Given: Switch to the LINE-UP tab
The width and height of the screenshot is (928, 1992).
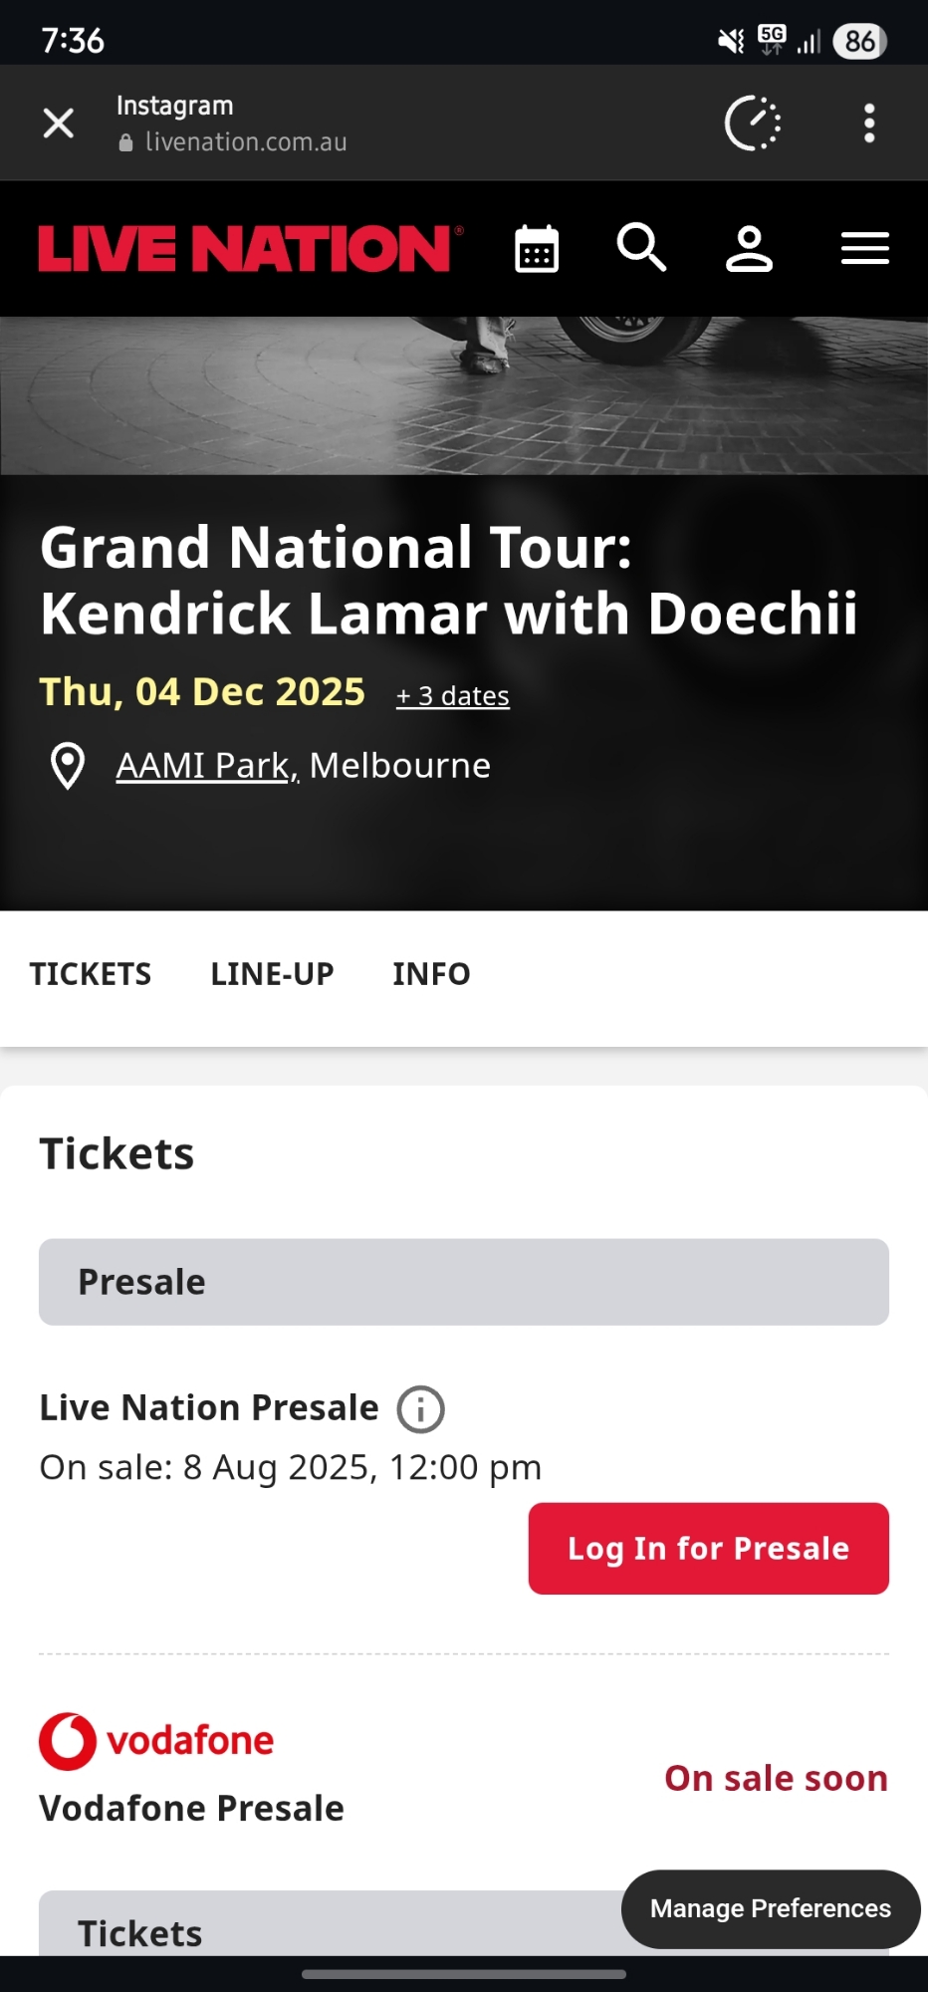Looking at the screenshot, I should coord(272,974).
